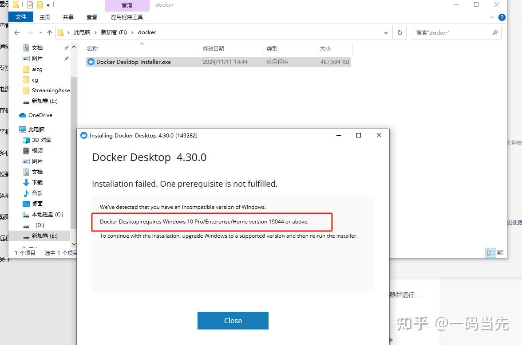Viewport: 522px width, 345px height.
Task: Open the cg folder in sidebar
Action: [35, 80]
